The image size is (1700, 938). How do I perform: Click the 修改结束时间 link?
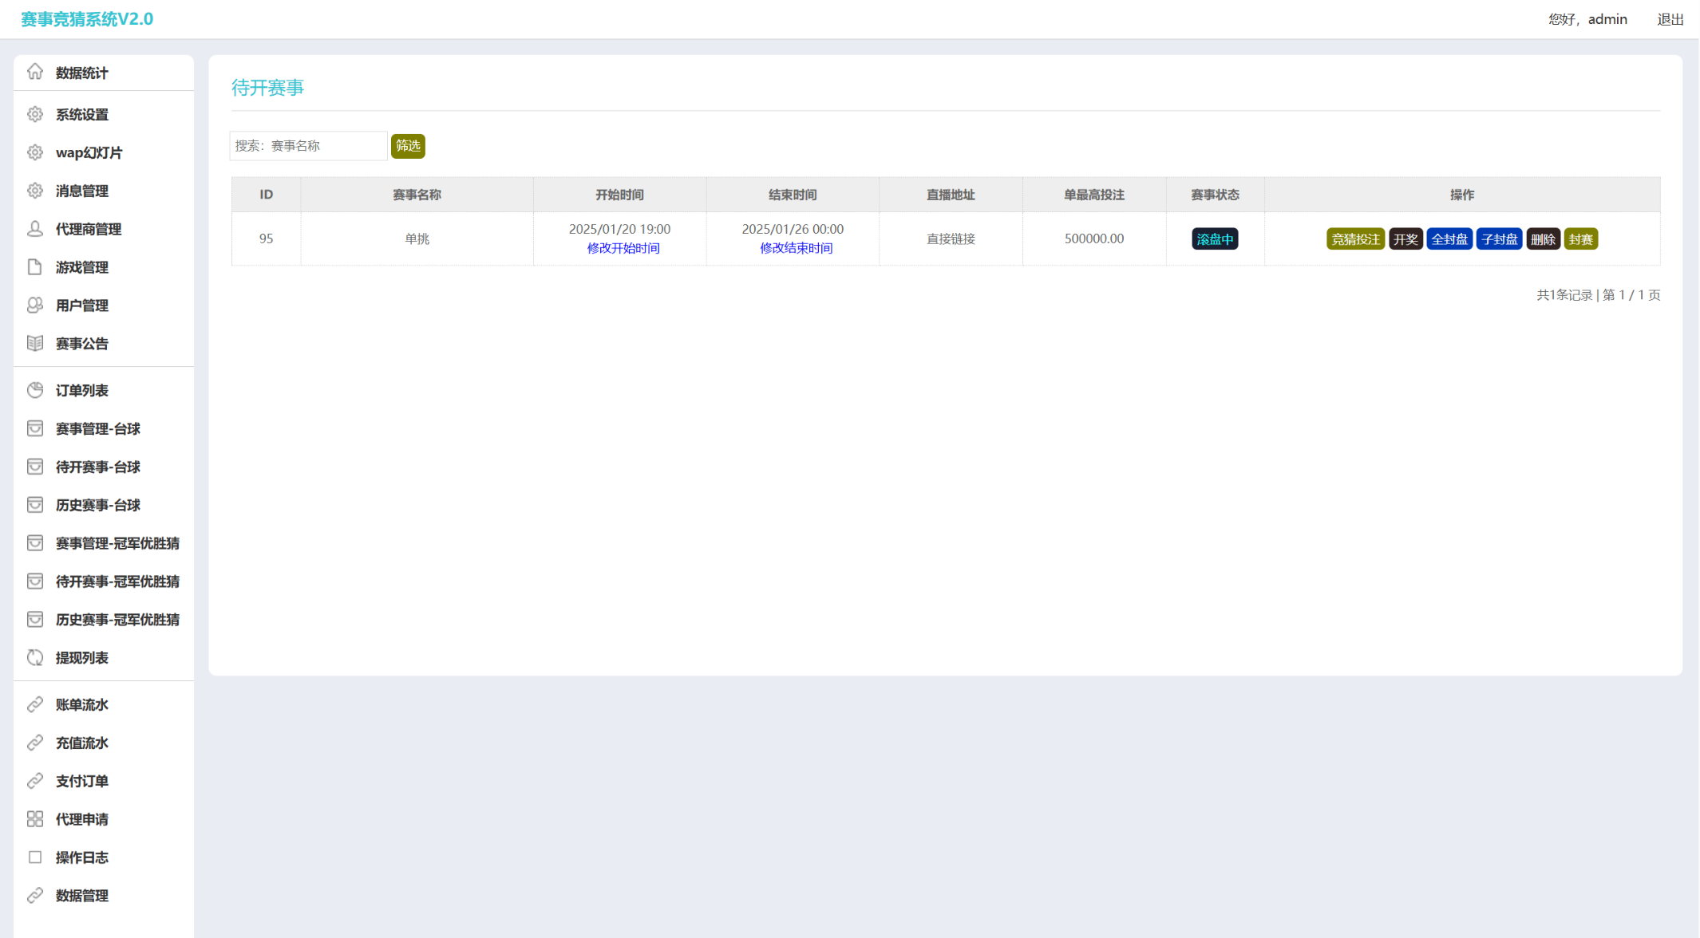click(x=796, y=248)
